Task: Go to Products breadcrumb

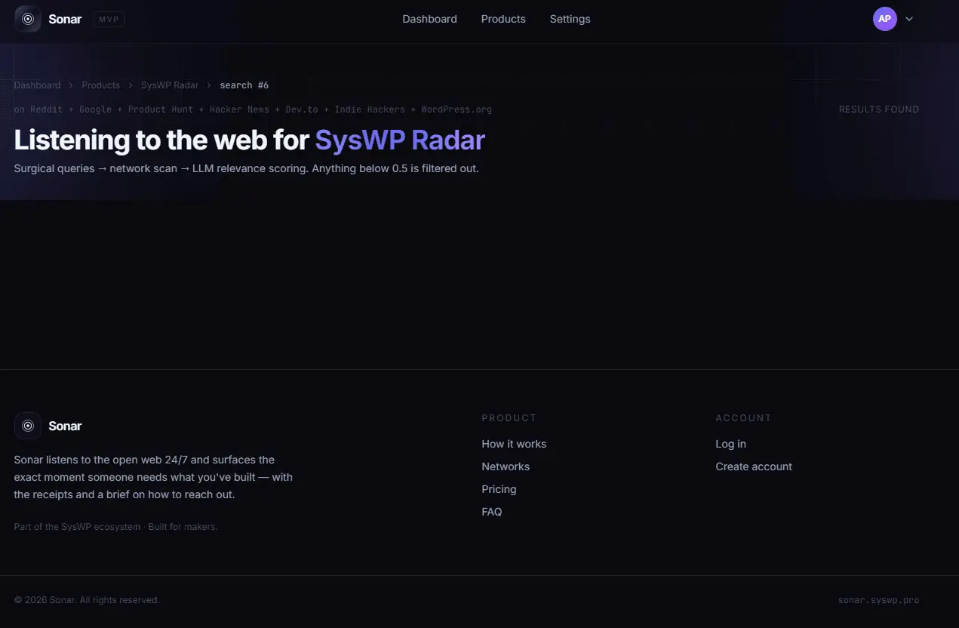Action: (x=100, y=85)
